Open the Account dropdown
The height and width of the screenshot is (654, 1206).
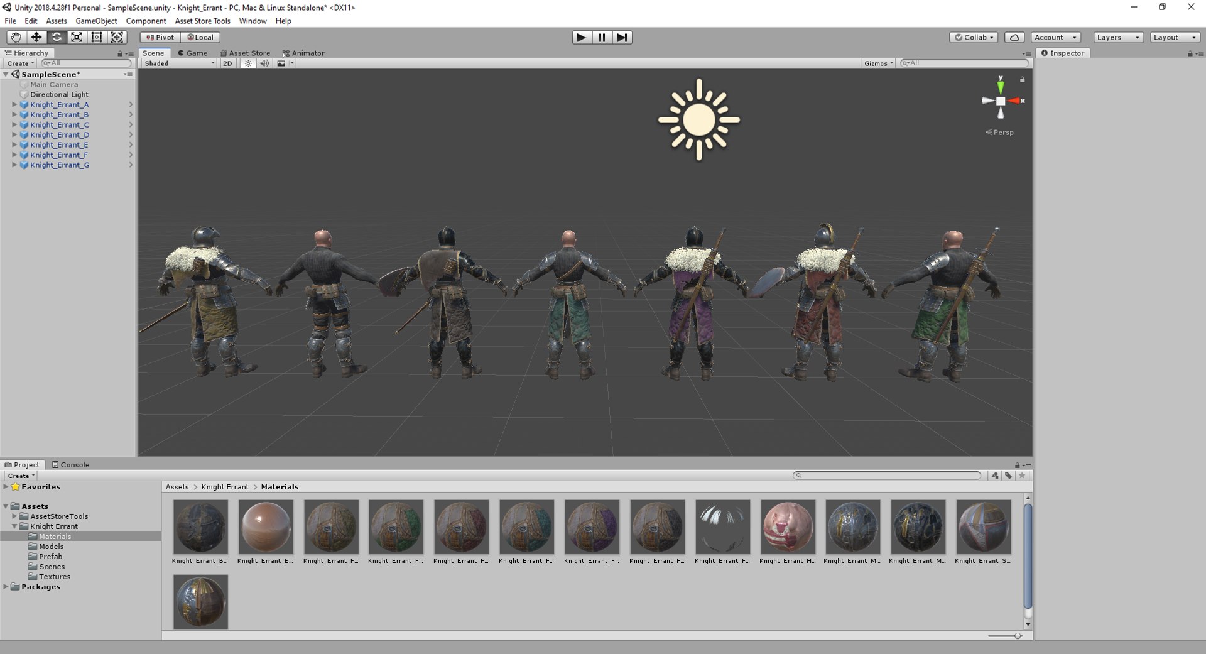[1055, 37]
